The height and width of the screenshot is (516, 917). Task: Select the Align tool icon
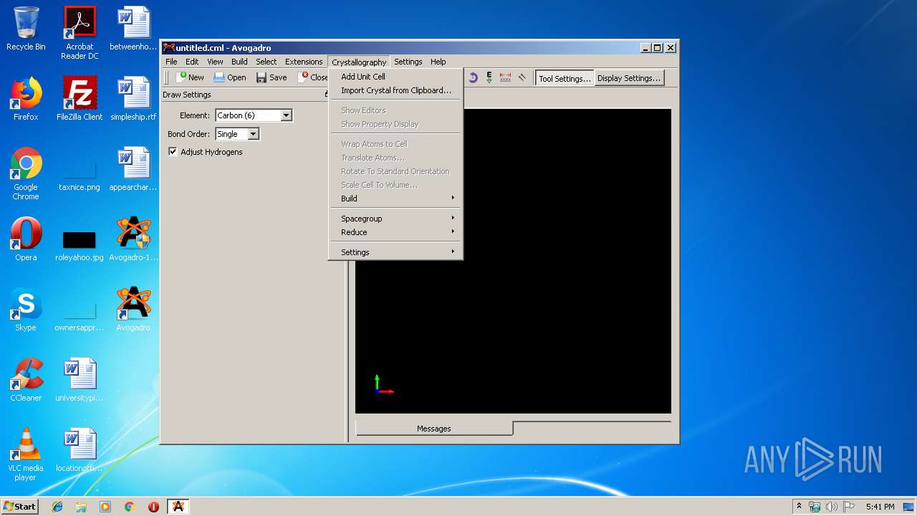pos(522,77)
